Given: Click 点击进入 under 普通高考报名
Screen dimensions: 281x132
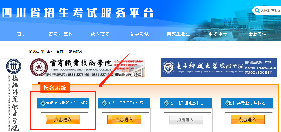Looking at the screenshot, I should point(63,119).
